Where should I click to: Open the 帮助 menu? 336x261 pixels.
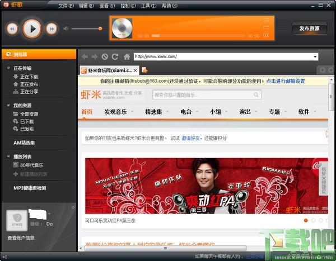click(169, 6)
